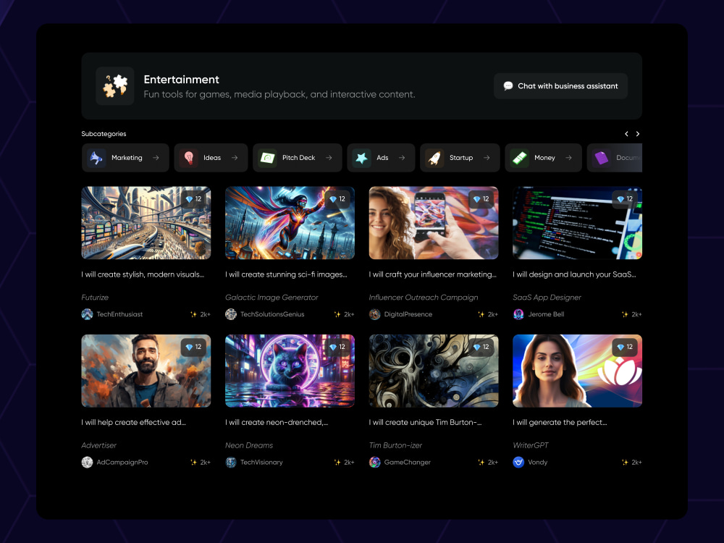The height and width of the screenshot is (543, 724).
Task: Click the previous subcategories arrow
Action: point(626,134)
